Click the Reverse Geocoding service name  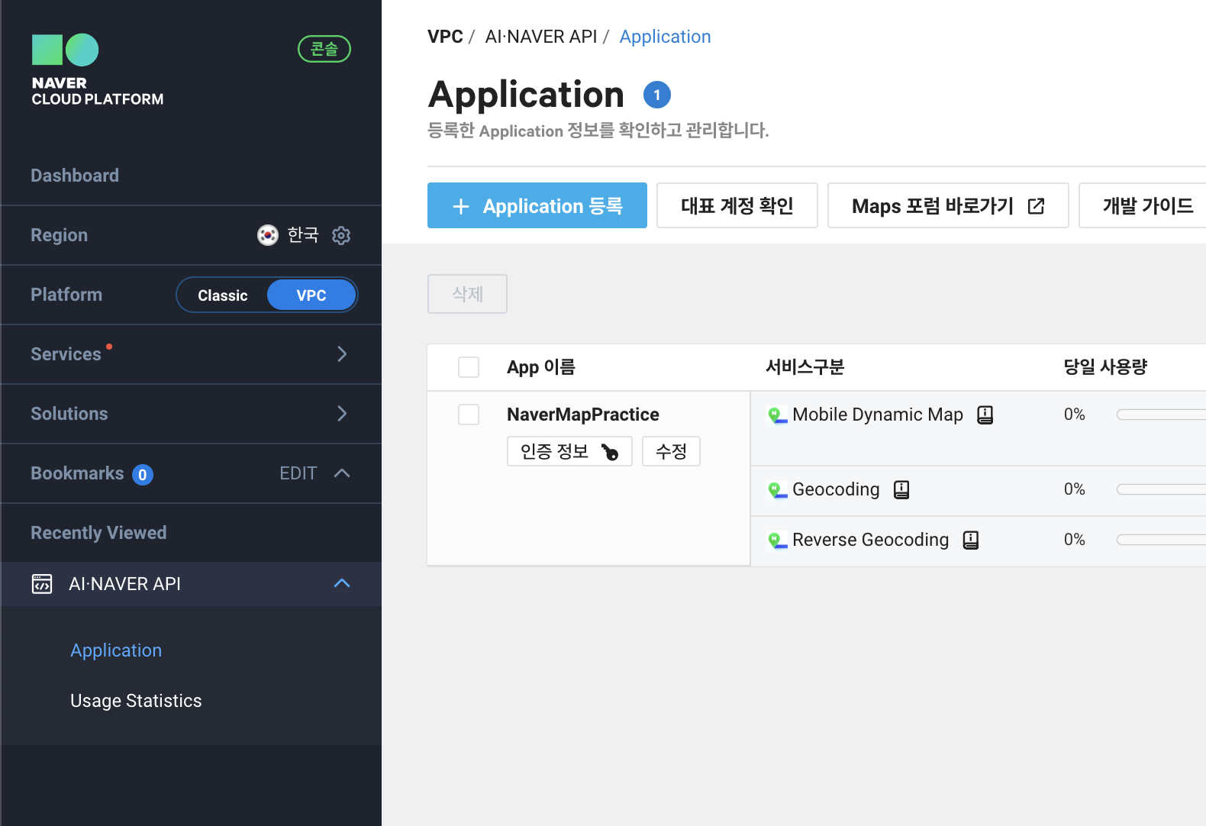point(871,540)
